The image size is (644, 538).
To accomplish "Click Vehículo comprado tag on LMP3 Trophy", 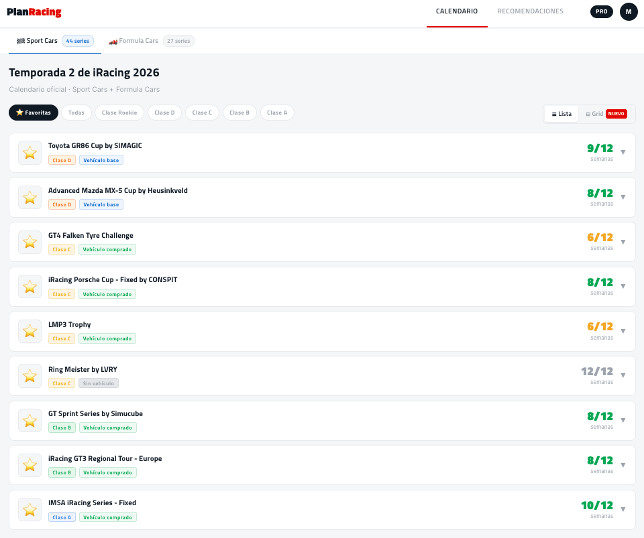I will tap(107, 339).
